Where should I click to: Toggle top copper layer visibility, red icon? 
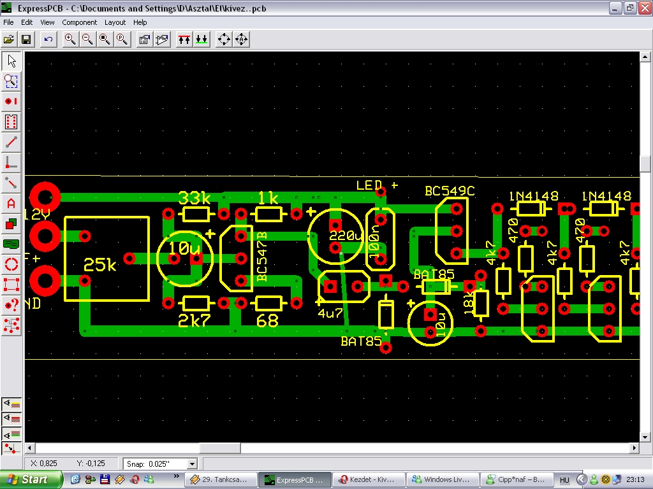point(11,418)
